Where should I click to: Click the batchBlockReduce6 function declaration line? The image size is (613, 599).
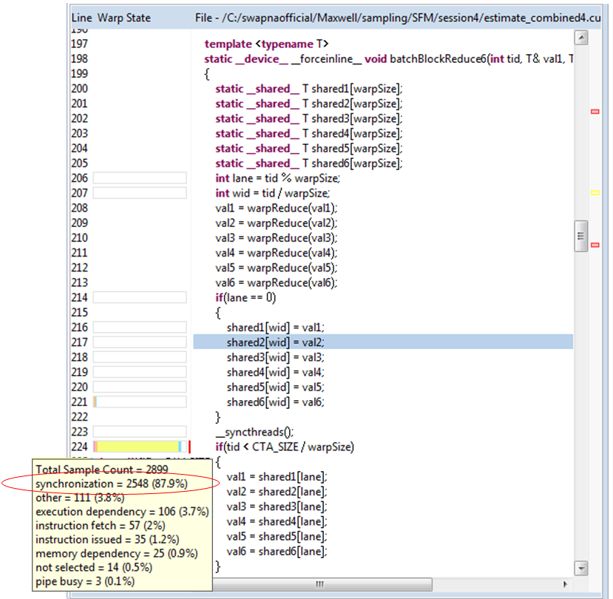[389, 58]
